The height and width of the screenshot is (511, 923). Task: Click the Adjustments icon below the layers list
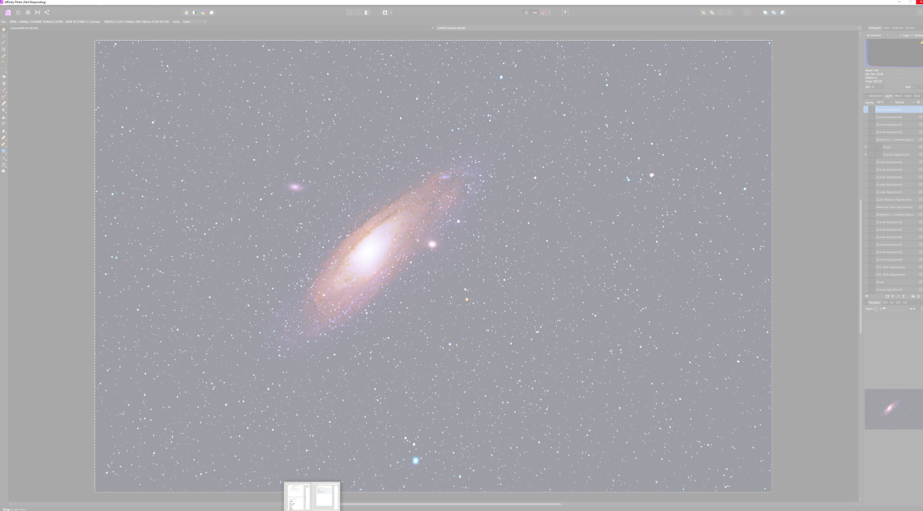pyautogui.click(x=893, y=297)
